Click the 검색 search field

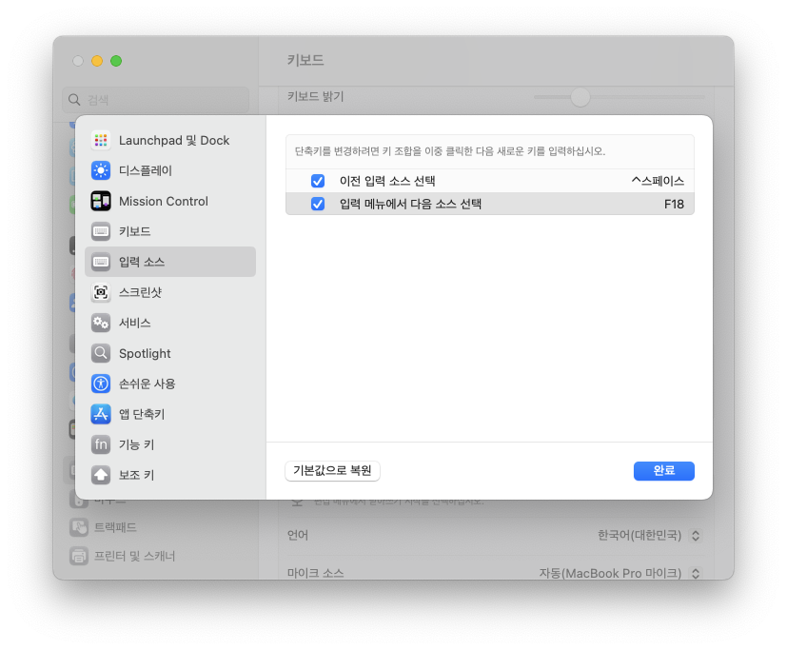[x=156, y=99]
